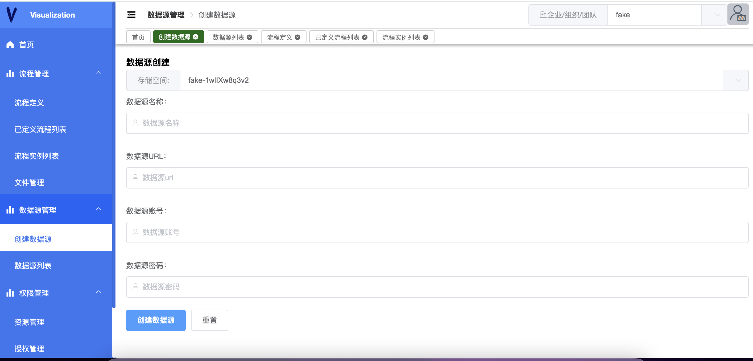Click the Visualization V logo

coord(12,15)
